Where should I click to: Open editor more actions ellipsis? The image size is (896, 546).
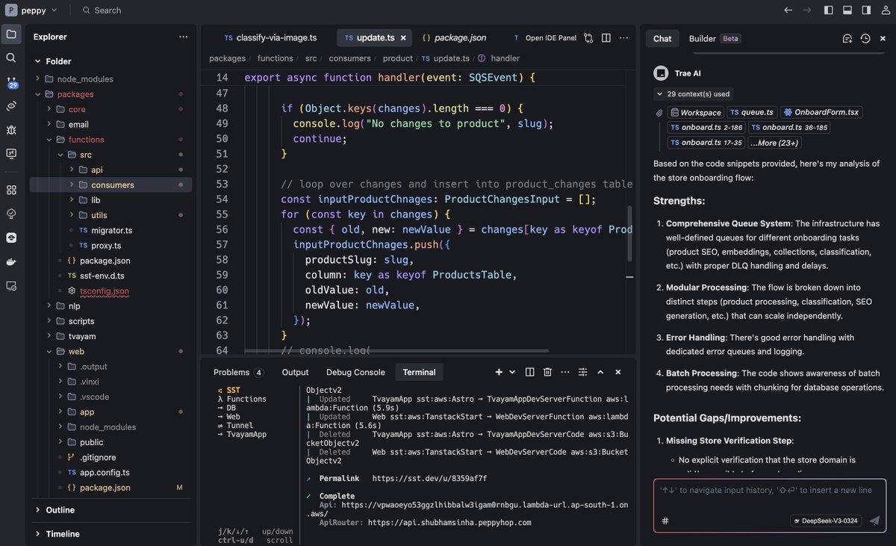tap(623, 38)
